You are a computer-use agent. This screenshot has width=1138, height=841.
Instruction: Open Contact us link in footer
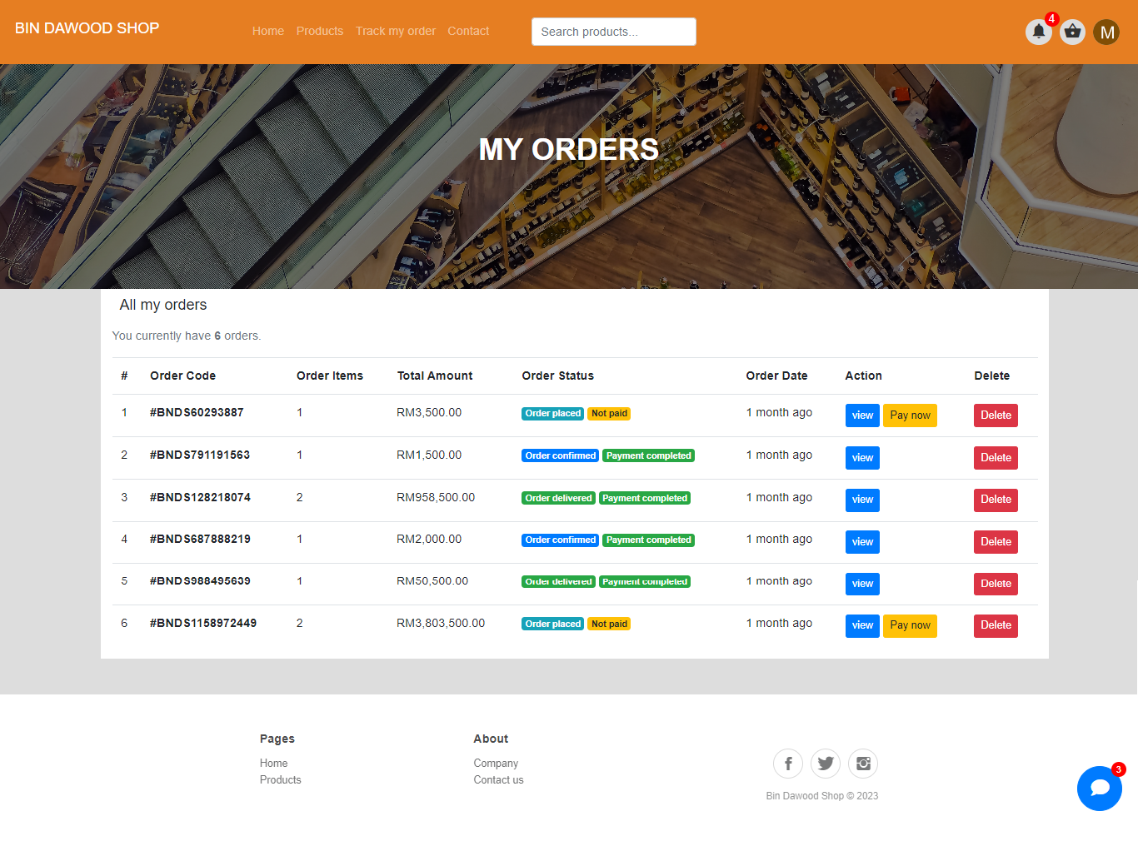[x=498, y=780]
